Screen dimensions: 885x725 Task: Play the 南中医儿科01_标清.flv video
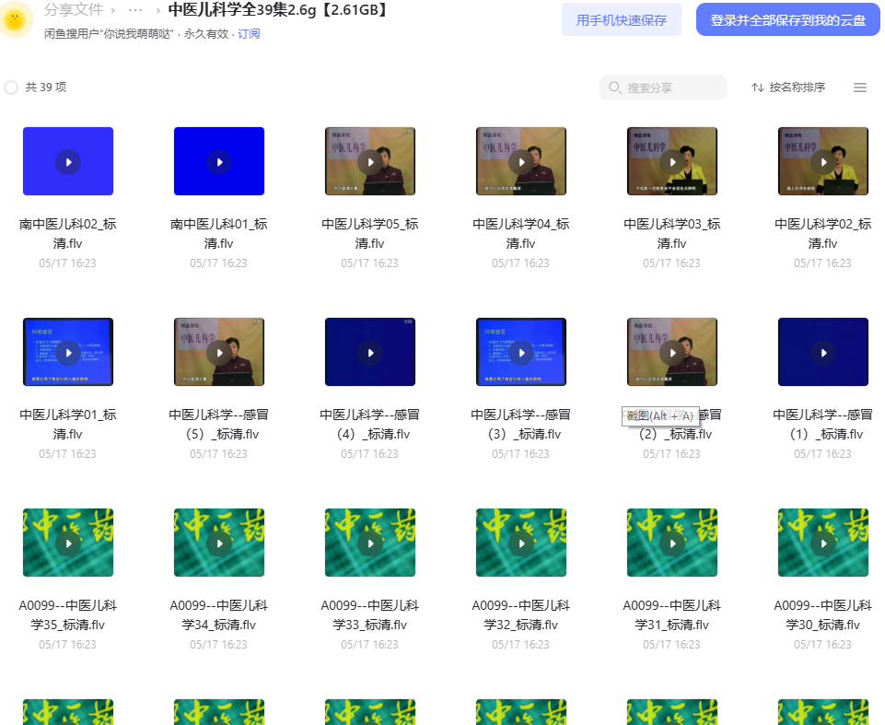pos(219,162)
